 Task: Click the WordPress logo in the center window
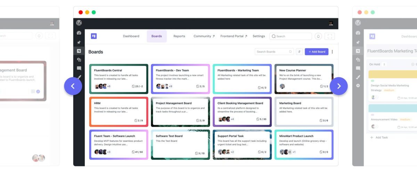point(79,23)
